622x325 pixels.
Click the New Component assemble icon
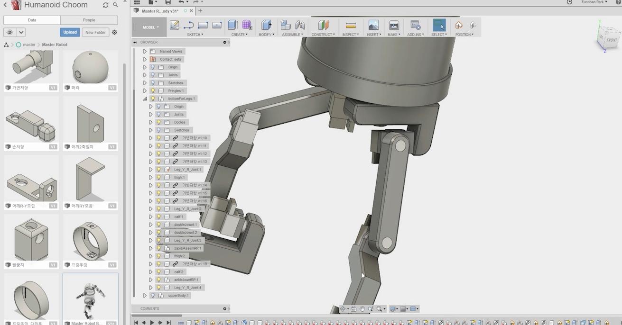(x=286, y=25)
